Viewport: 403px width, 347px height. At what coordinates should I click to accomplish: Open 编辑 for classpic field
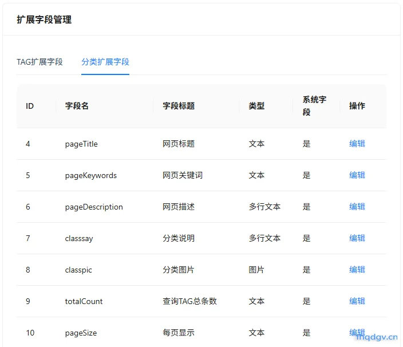coord(357,269)
